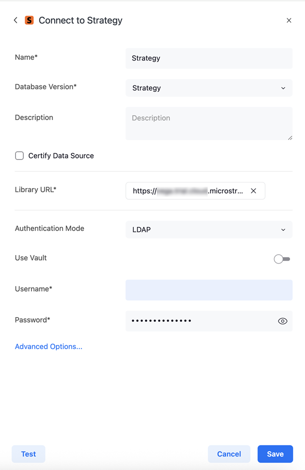Viewport: 305px width, 470px height.
Task: Show password using the eye icon
Action: (282, 321)
